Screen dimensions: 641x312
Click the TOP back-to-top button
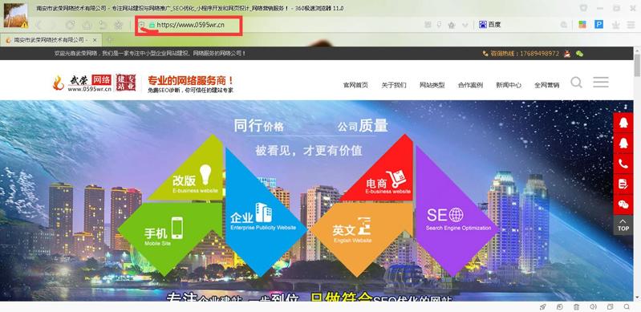pos(623,225)
